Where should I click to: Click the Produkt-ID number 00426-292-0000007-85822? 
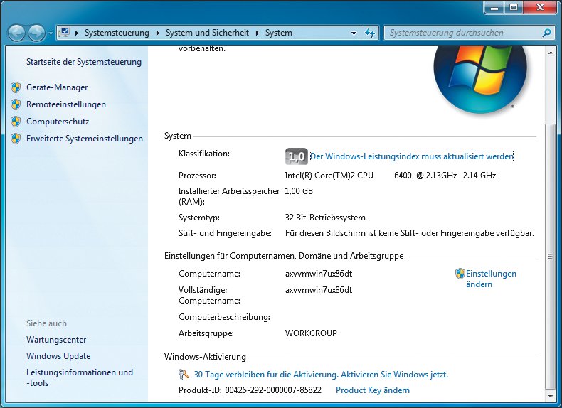point(273,390)
